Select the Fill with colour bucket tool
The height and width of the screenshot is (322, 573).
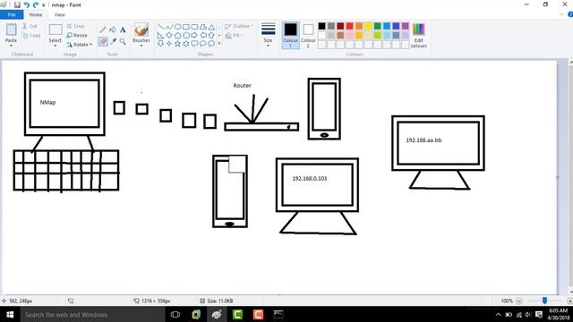point(113,30)
